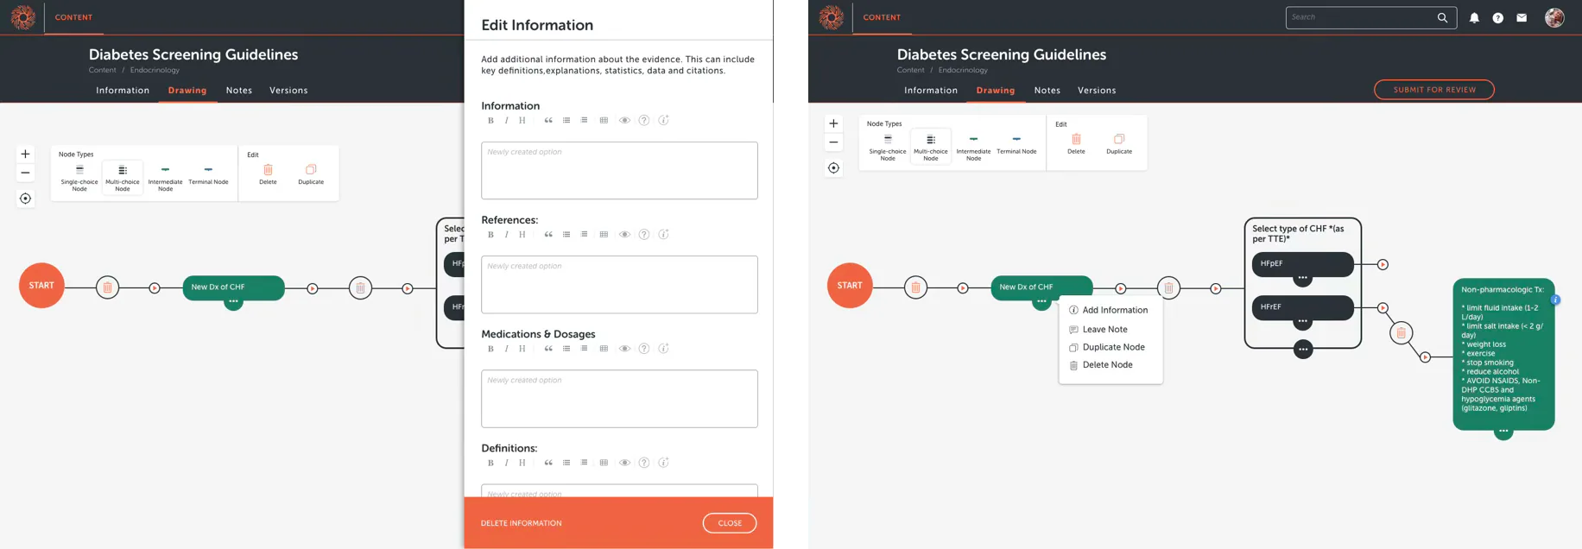Click Delete in Edit group, Edit Information screen
Image resolution: width=1582 pixels, height=549 pixels.
(x=268, y=174)
